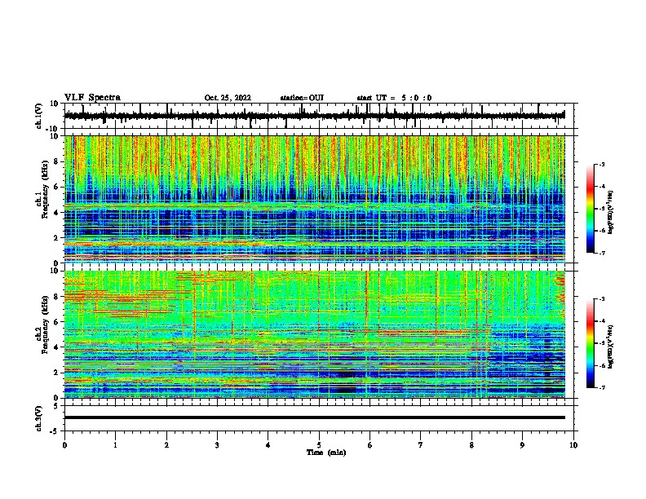Click the 'station=OUI' label
646x499 pixels.
(x=302, y=98)
